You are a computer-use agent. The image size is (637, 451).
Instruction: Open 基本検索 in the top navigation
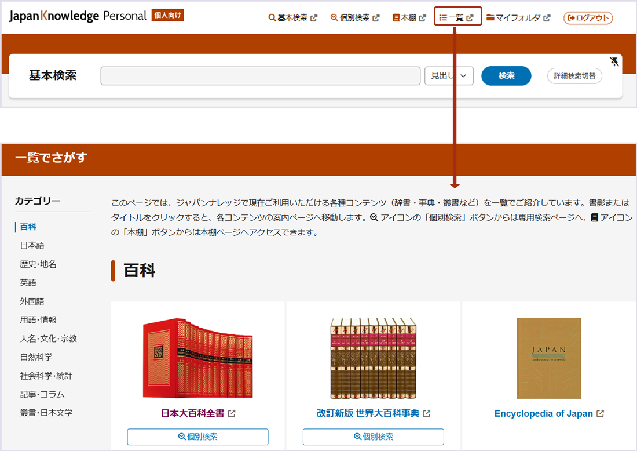(x=293, y=18)
